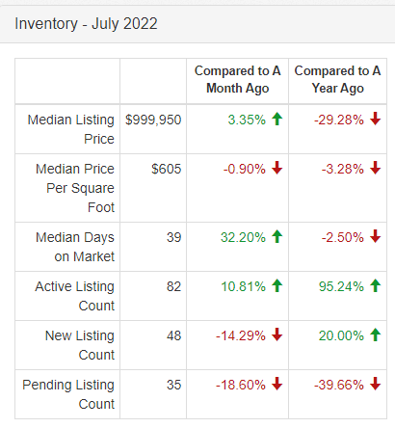Click green up arrow beside 95.24%

pyautogui.click(x=375, y=285)
